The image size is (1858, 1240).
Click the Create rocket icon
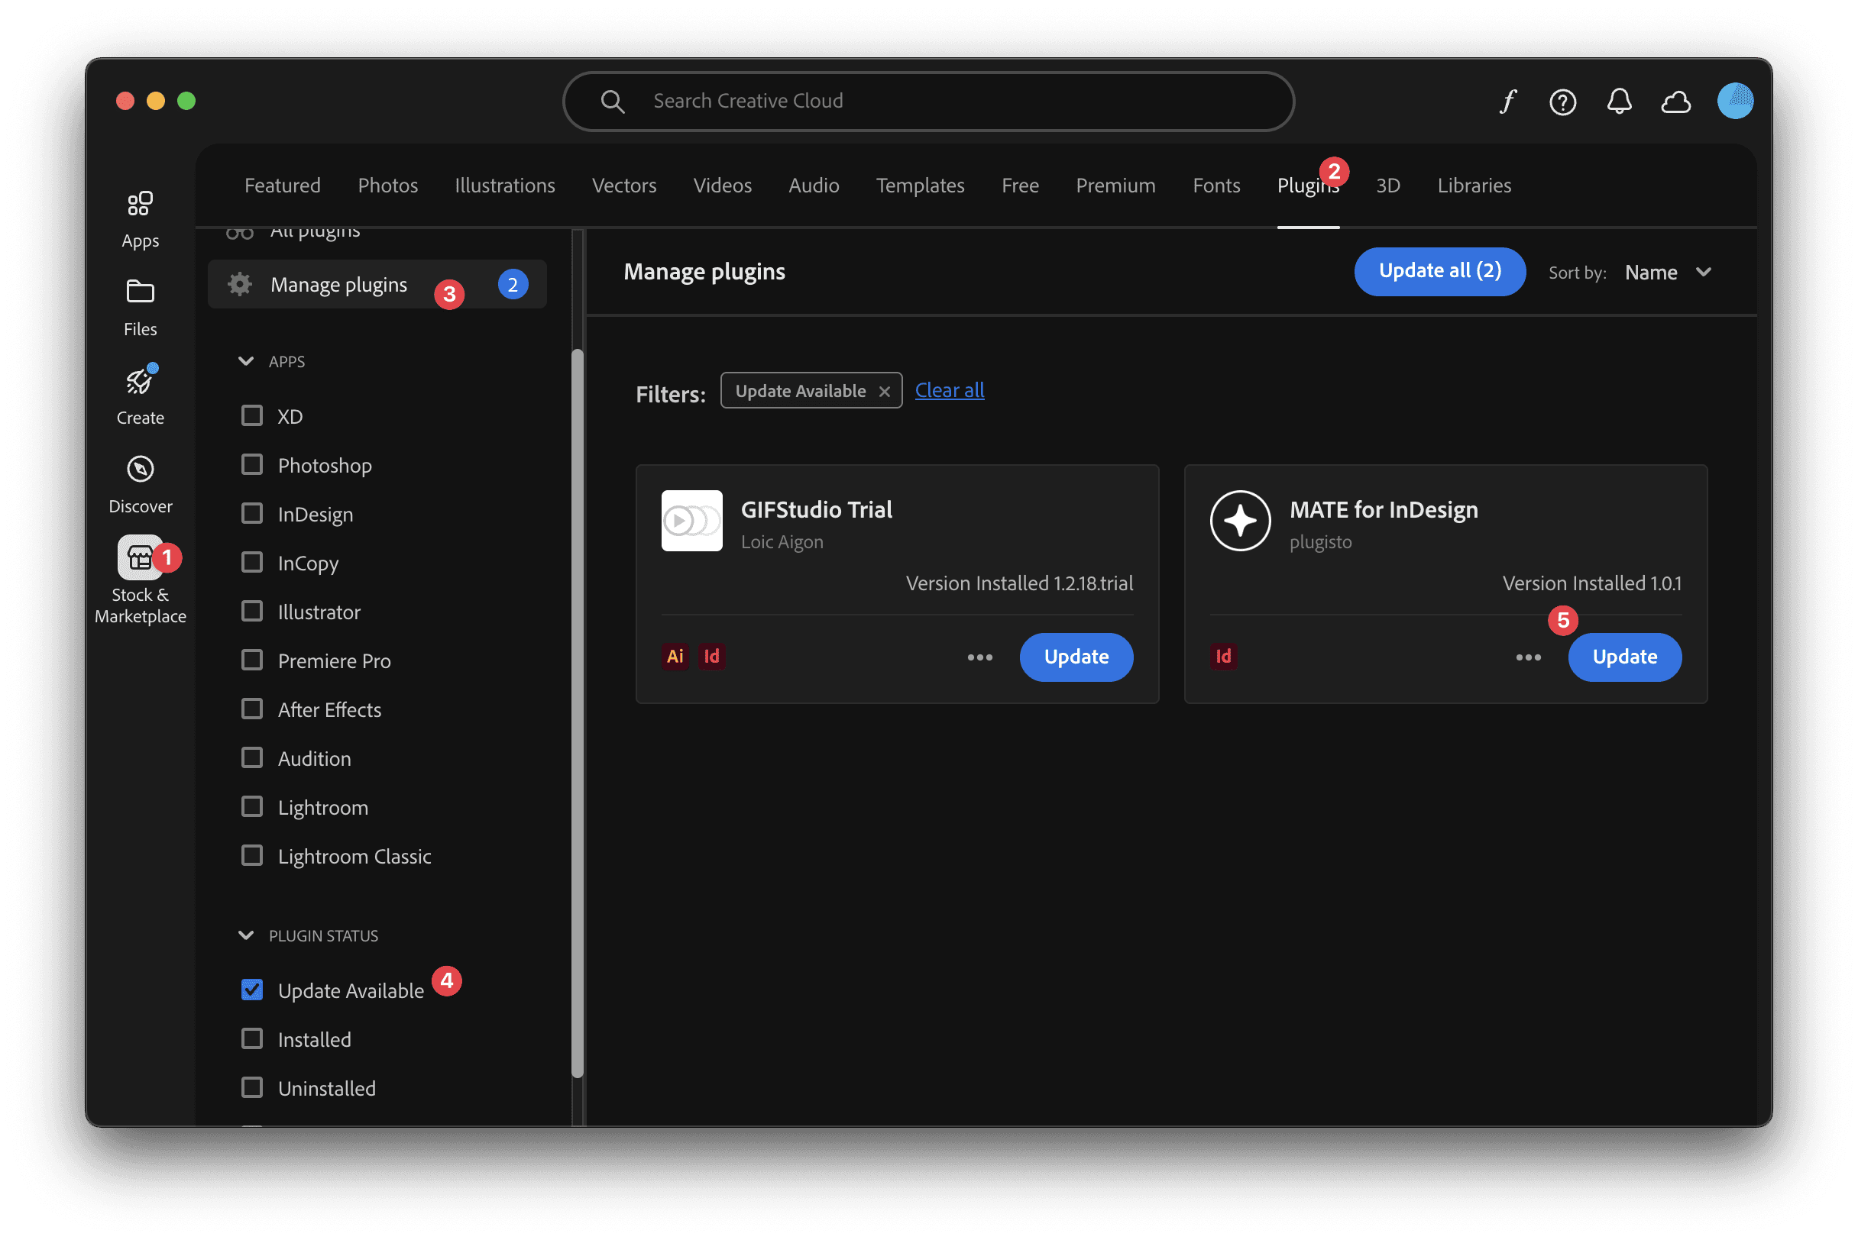140,381
